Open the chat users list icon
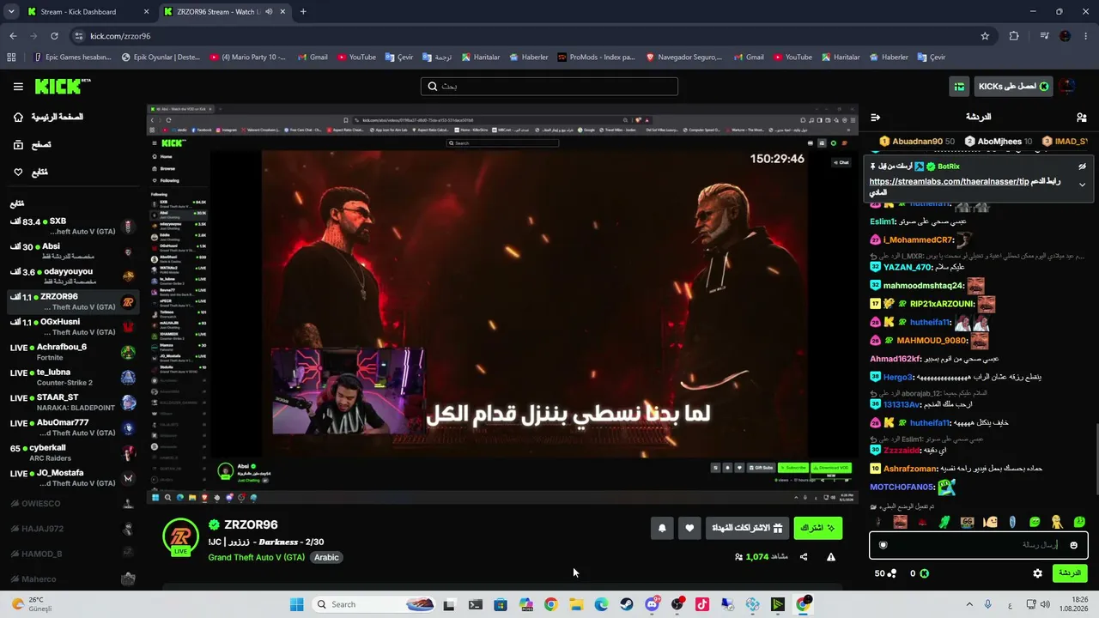The width and height of the screenshot is (1099, 618). click(x=1081, y=117)
